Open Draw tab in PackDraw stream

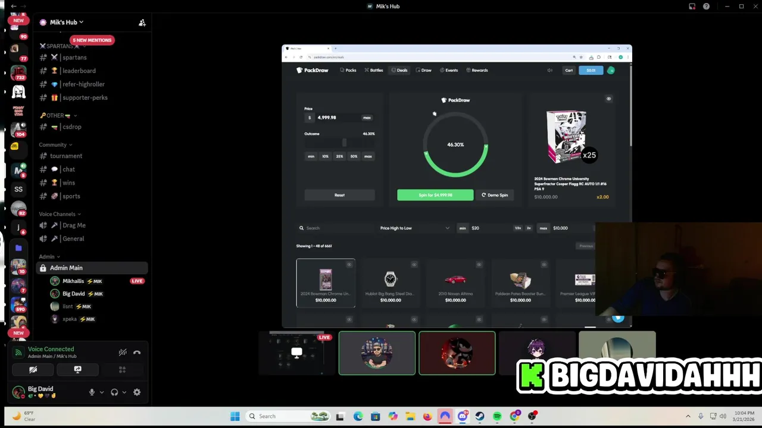(x=424, y=70)
